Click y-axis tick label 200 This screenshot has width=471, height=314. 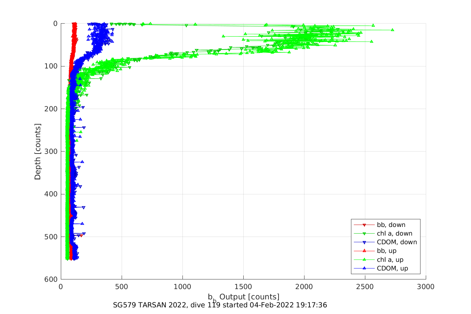51,109
